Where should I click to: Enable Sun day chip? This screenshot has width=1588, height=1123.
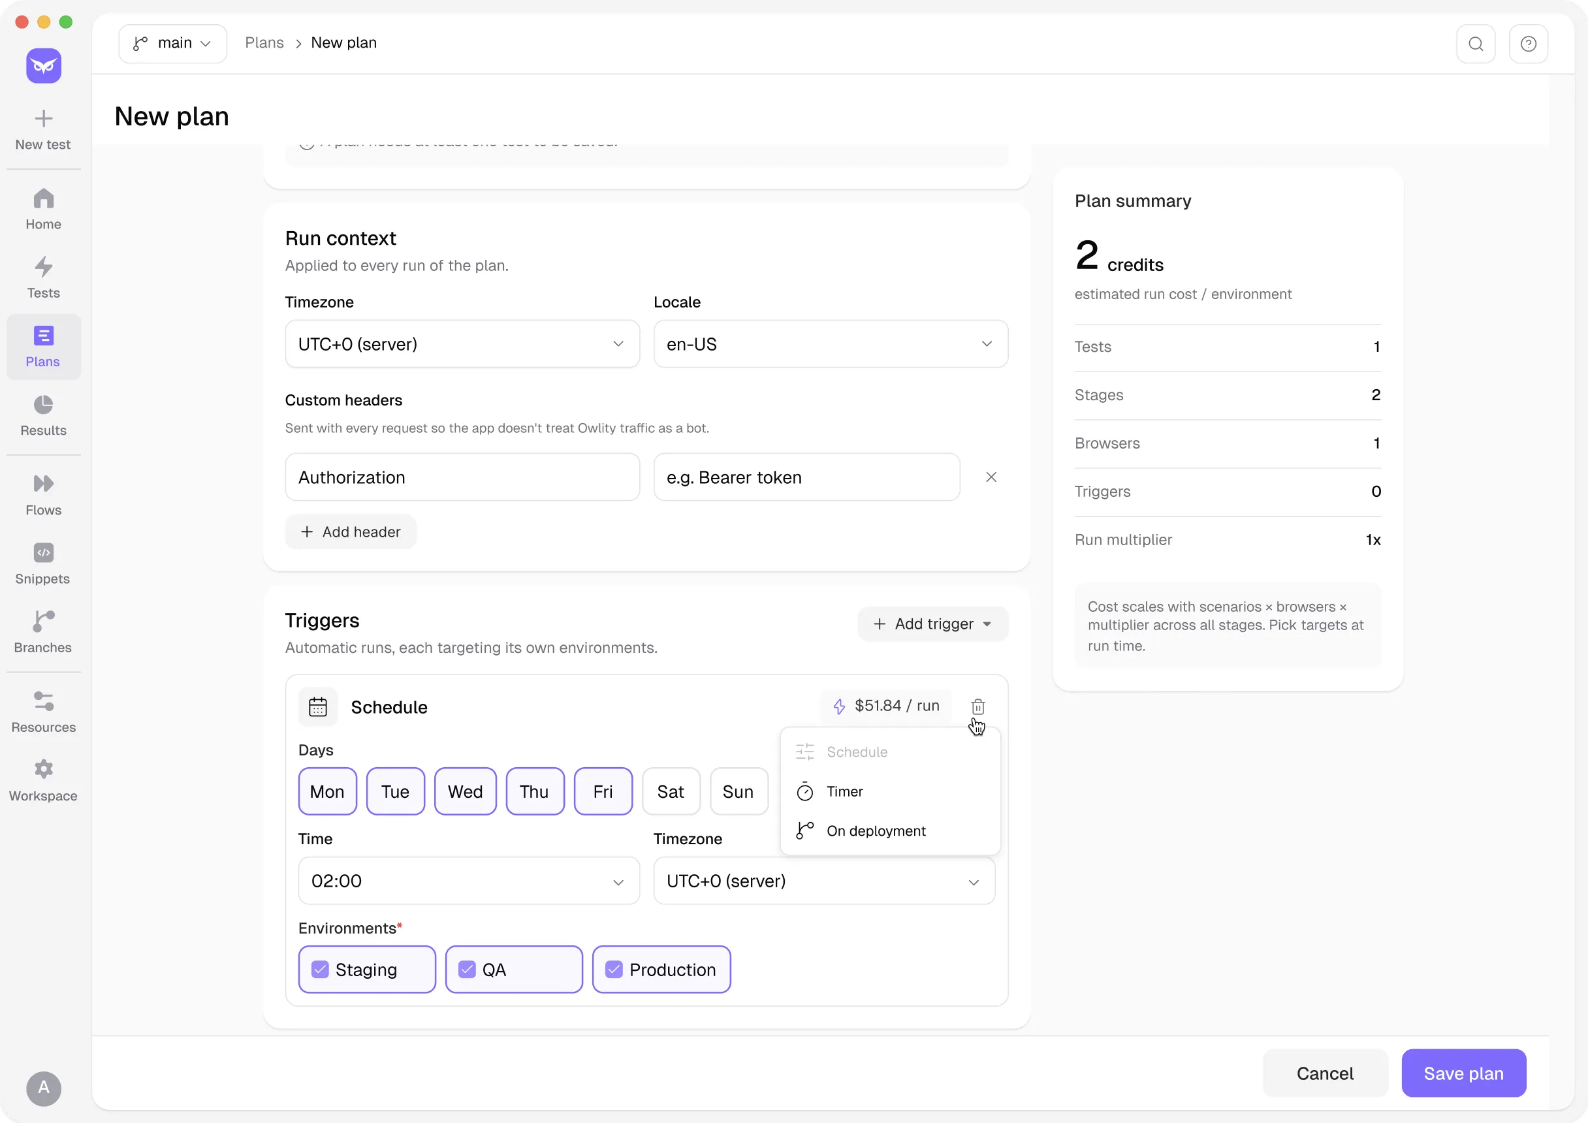pyautogui.click(x=738, y=791)
